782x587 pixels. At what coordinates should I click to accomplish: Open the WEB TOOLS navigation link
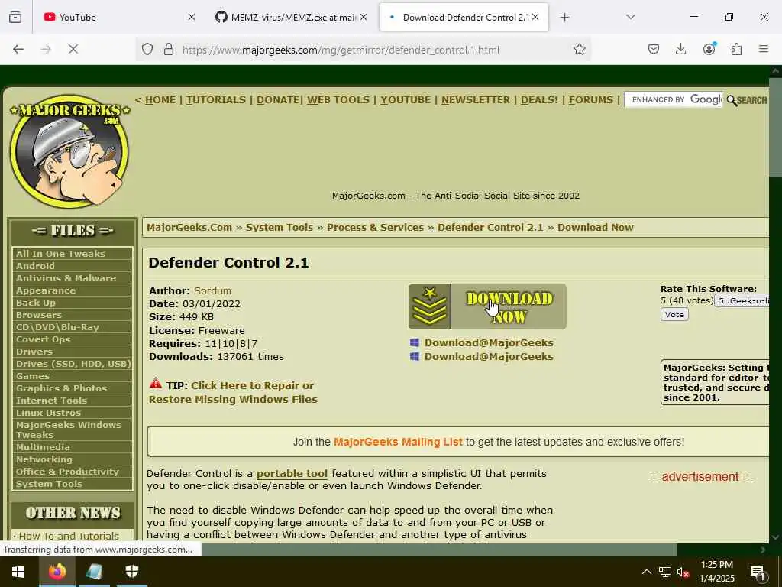[x=338, y=100]
